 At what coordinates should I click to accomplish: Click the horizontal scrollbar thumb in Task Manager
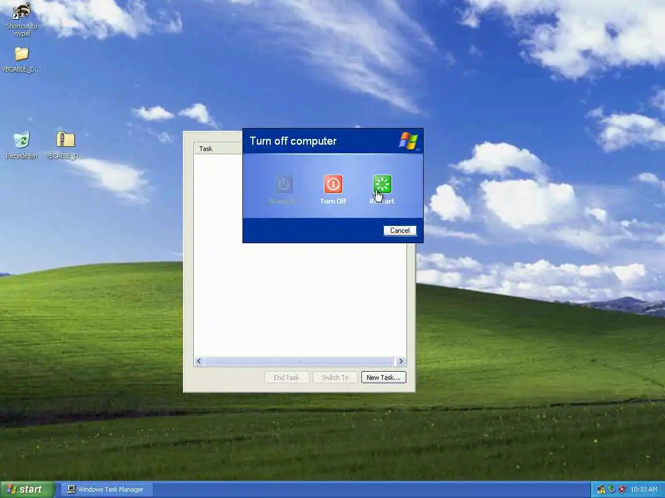(299, 361)
